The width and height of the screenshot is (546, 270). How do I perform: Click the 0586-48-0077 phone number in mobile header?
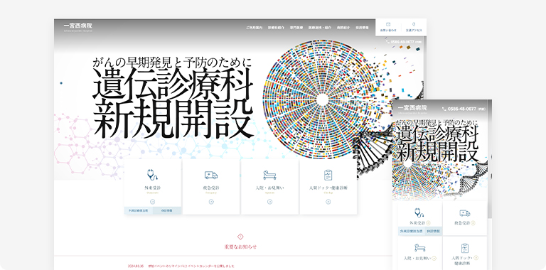(461, 109)
